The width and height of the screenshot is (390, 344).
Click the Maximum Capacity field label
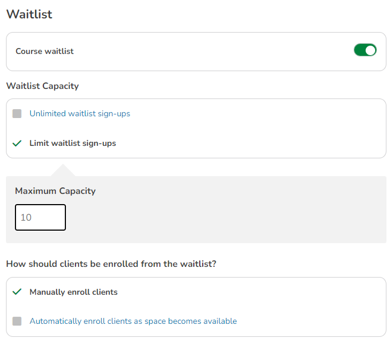coord(55,191)
